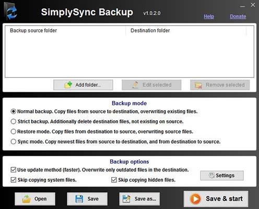This screenshot has height=209, width=259.
Task: Minimize the SimplySync Backup window
Action: click(x=242, y=6)
